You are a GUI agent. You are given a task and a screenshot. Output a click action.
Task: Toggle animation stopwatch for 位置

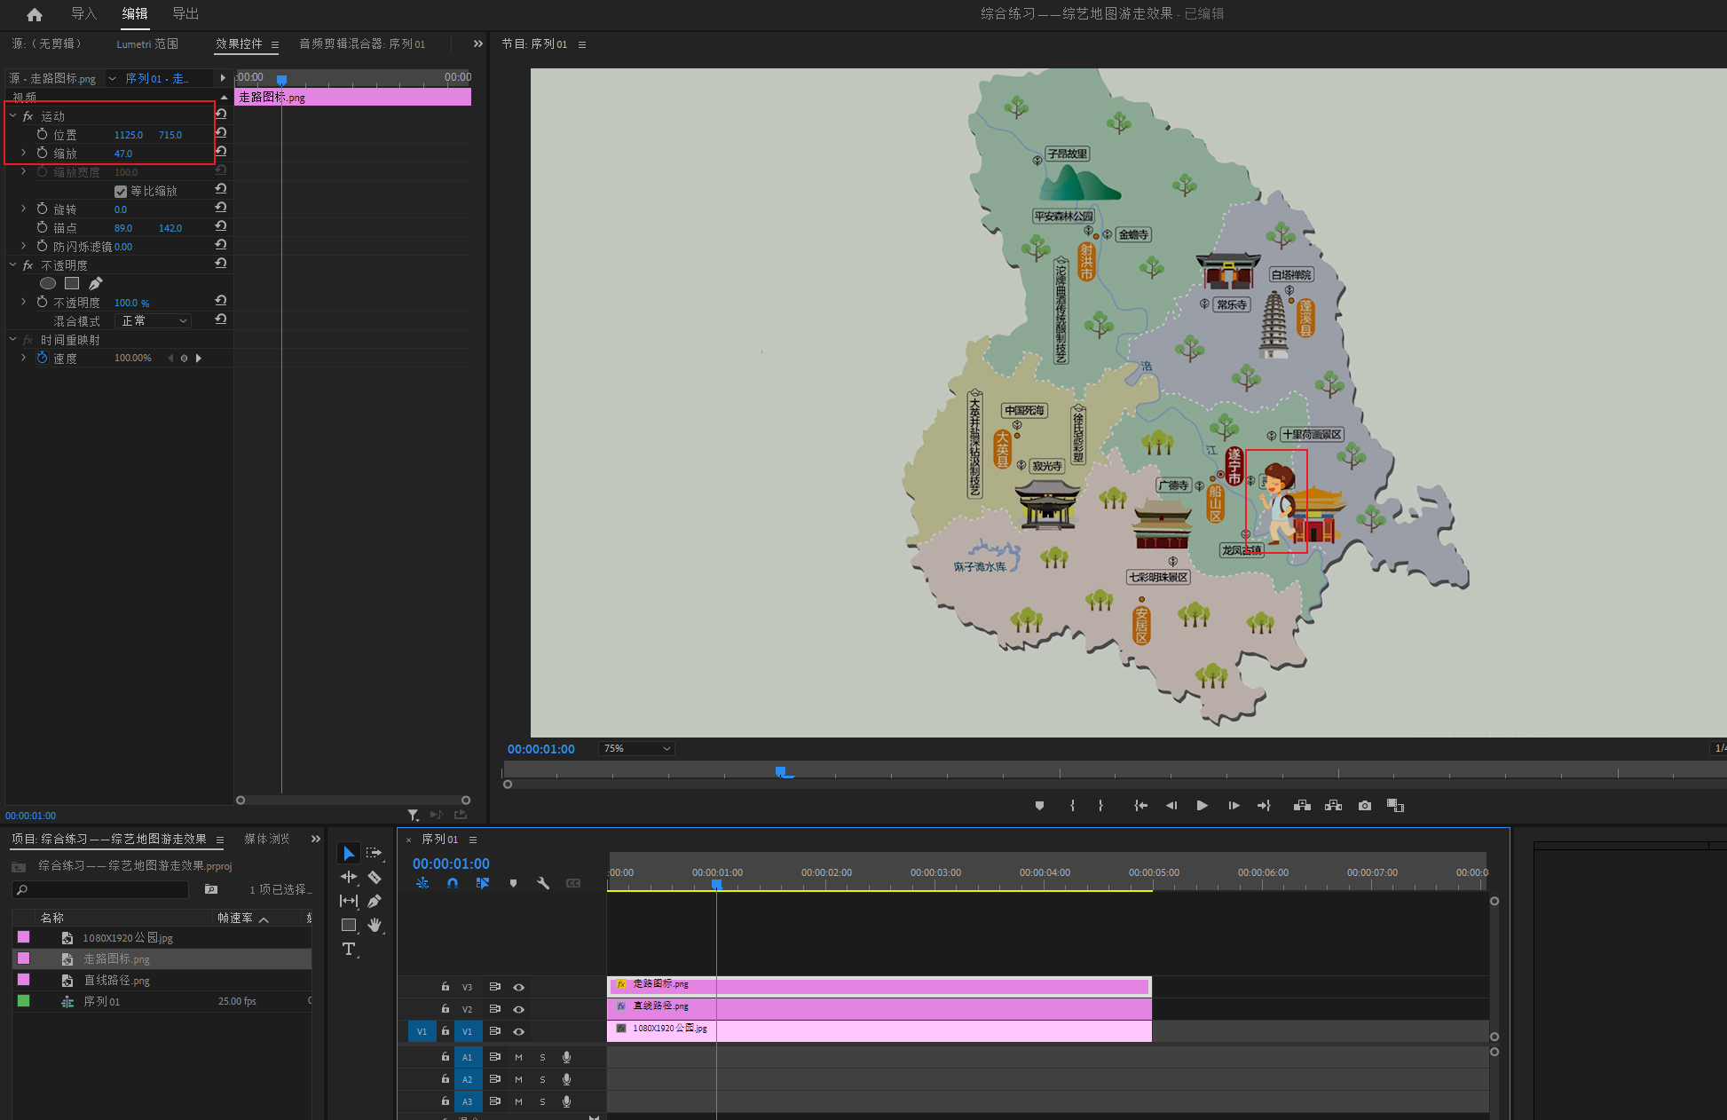(x=42, y=134)
